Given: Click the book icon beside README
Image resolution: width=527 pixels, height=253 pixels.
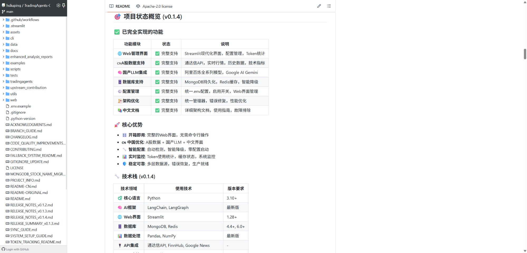Looking at the screenshot, I should (111, 6).
